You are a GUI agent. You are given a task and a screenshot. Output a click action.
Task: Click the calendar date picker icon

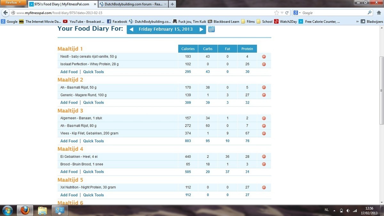click(212, 29)
